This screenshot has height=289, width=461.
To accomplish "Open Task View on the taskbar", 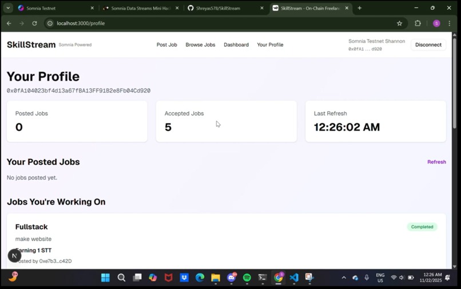I will click(x=137, y=278).
